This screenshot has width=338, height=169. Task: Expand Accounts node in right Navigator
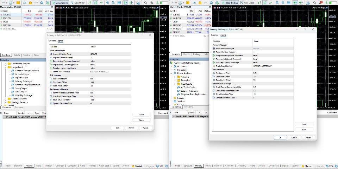click(171, 66)
